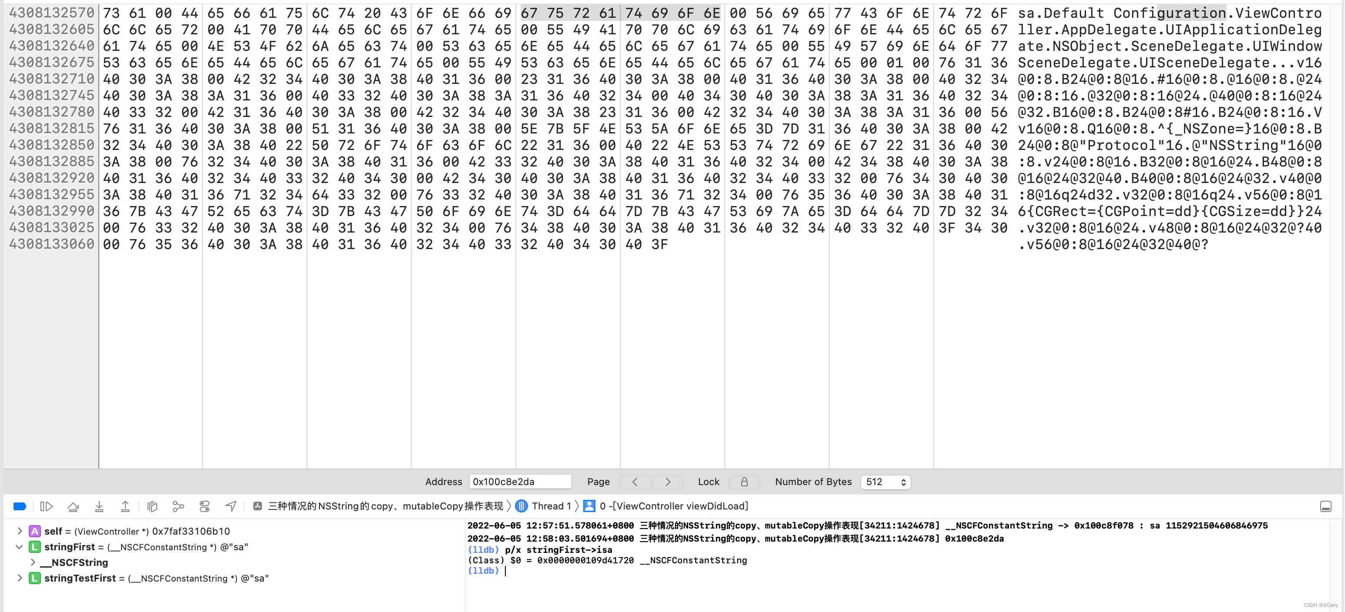
Task: Click the memory Address input field
Action: pos(520,482)
